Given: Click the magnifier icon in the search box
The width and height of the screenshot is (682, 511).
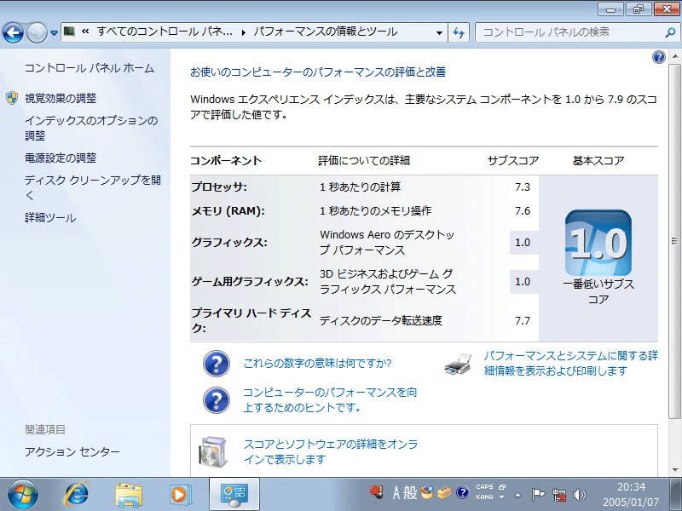Looking at the screenshot, I should point(670,32).
